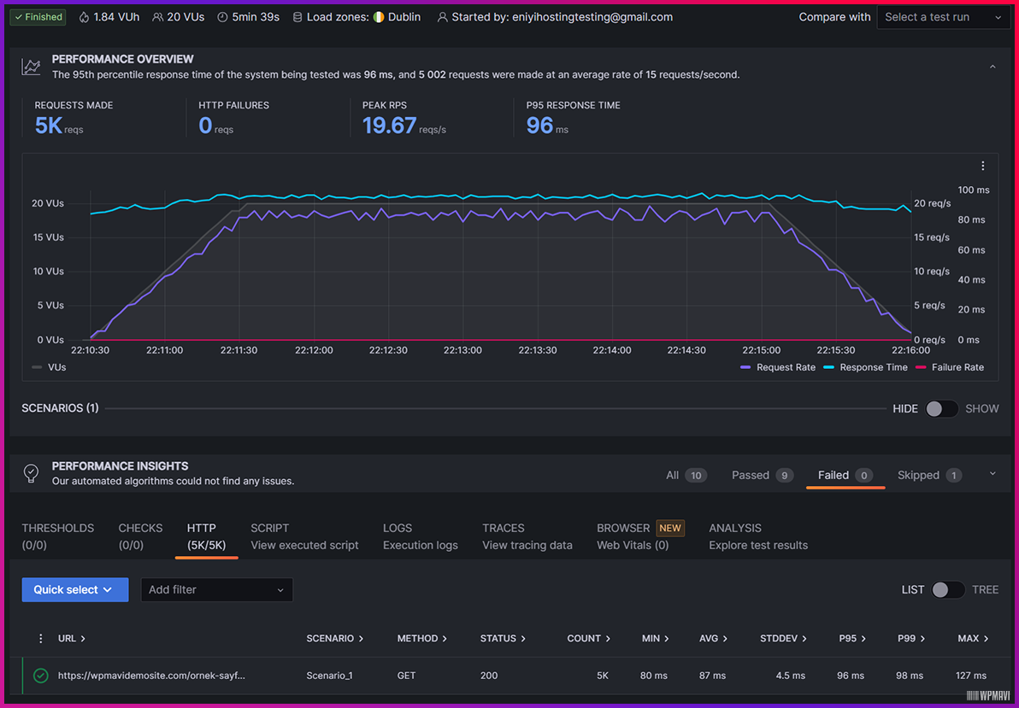Click the flame VUh usage icon
The width and height of the screenshot is (1019, 708).
pos(84,18)
